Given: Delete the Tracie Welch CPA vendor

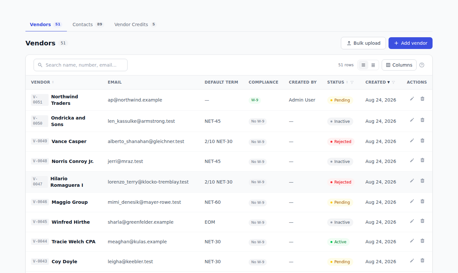Looking at the screenshot, I should pyautogui.click(x=422, y=241).
